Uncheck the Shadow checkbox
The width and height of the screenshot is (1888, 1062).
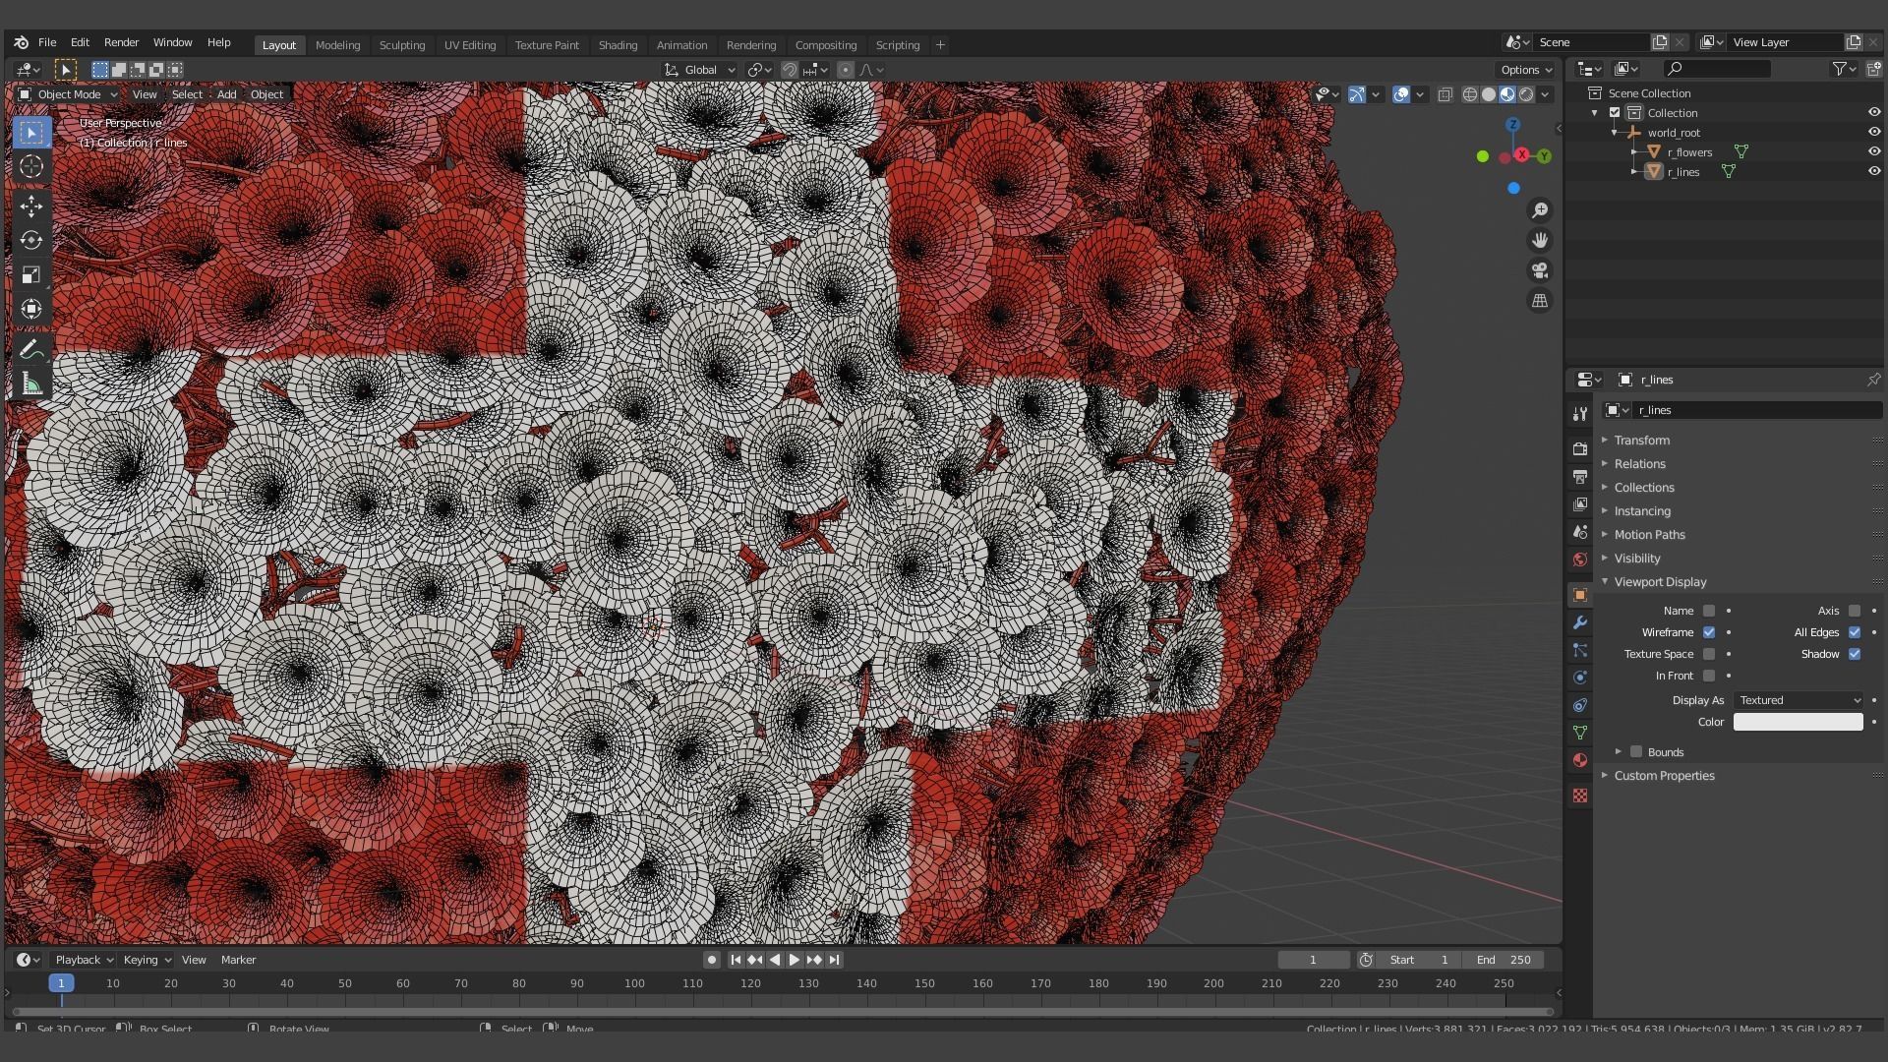pyautogui.click(x=1855, y=654)
